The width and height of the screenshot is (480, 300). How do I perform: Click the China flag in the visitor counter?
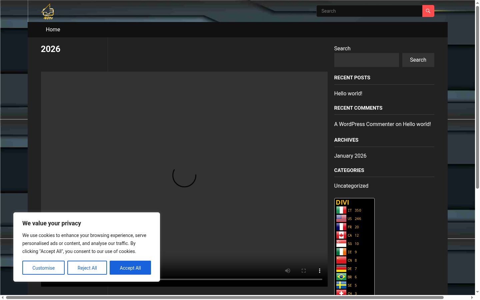pos(341,260)
